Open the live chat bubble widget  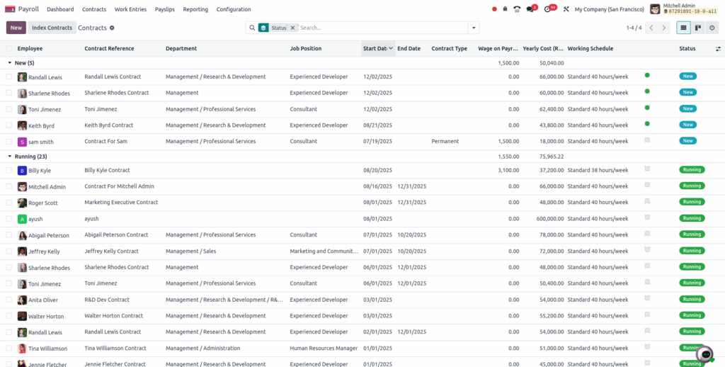pos(706,354)
